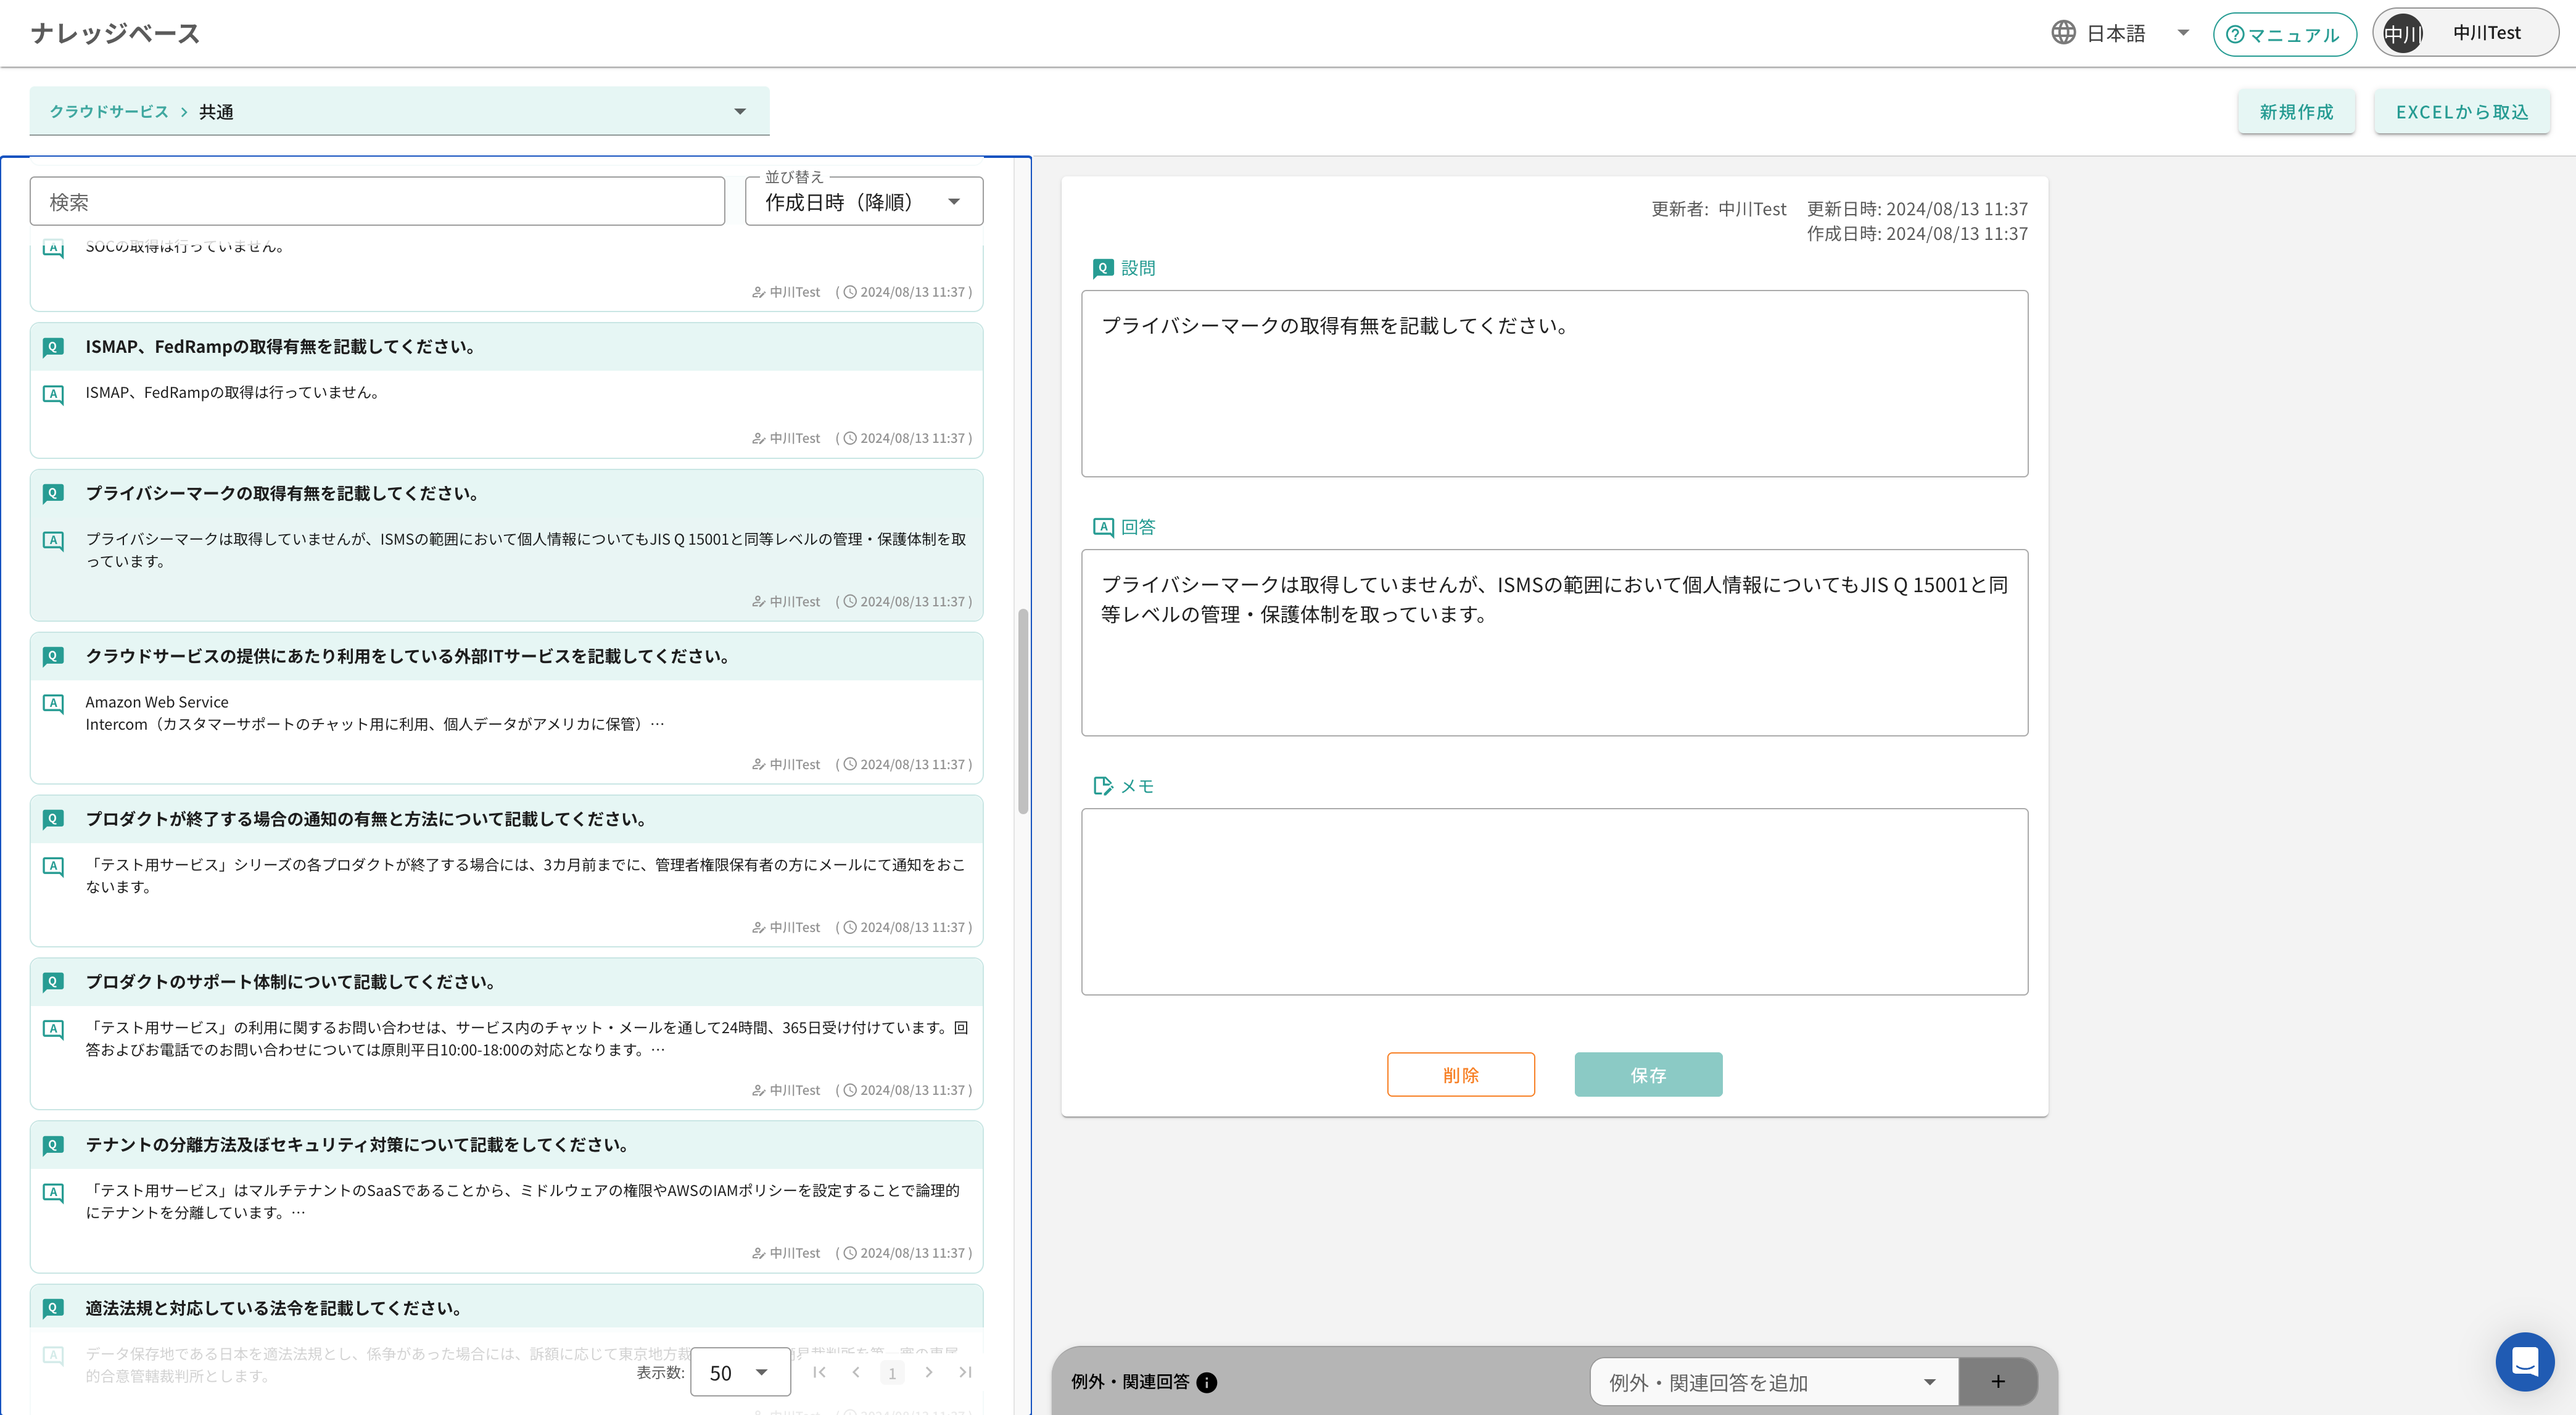The image size is (2576, 1415).
Task: Open the 日本語 language selector menu
Action: pos(2183,32)
